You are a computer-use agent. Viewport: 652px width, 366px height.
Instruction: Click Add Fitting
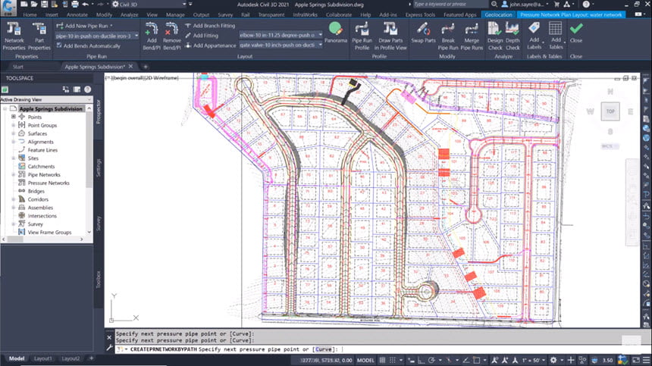tap(202, 36)
